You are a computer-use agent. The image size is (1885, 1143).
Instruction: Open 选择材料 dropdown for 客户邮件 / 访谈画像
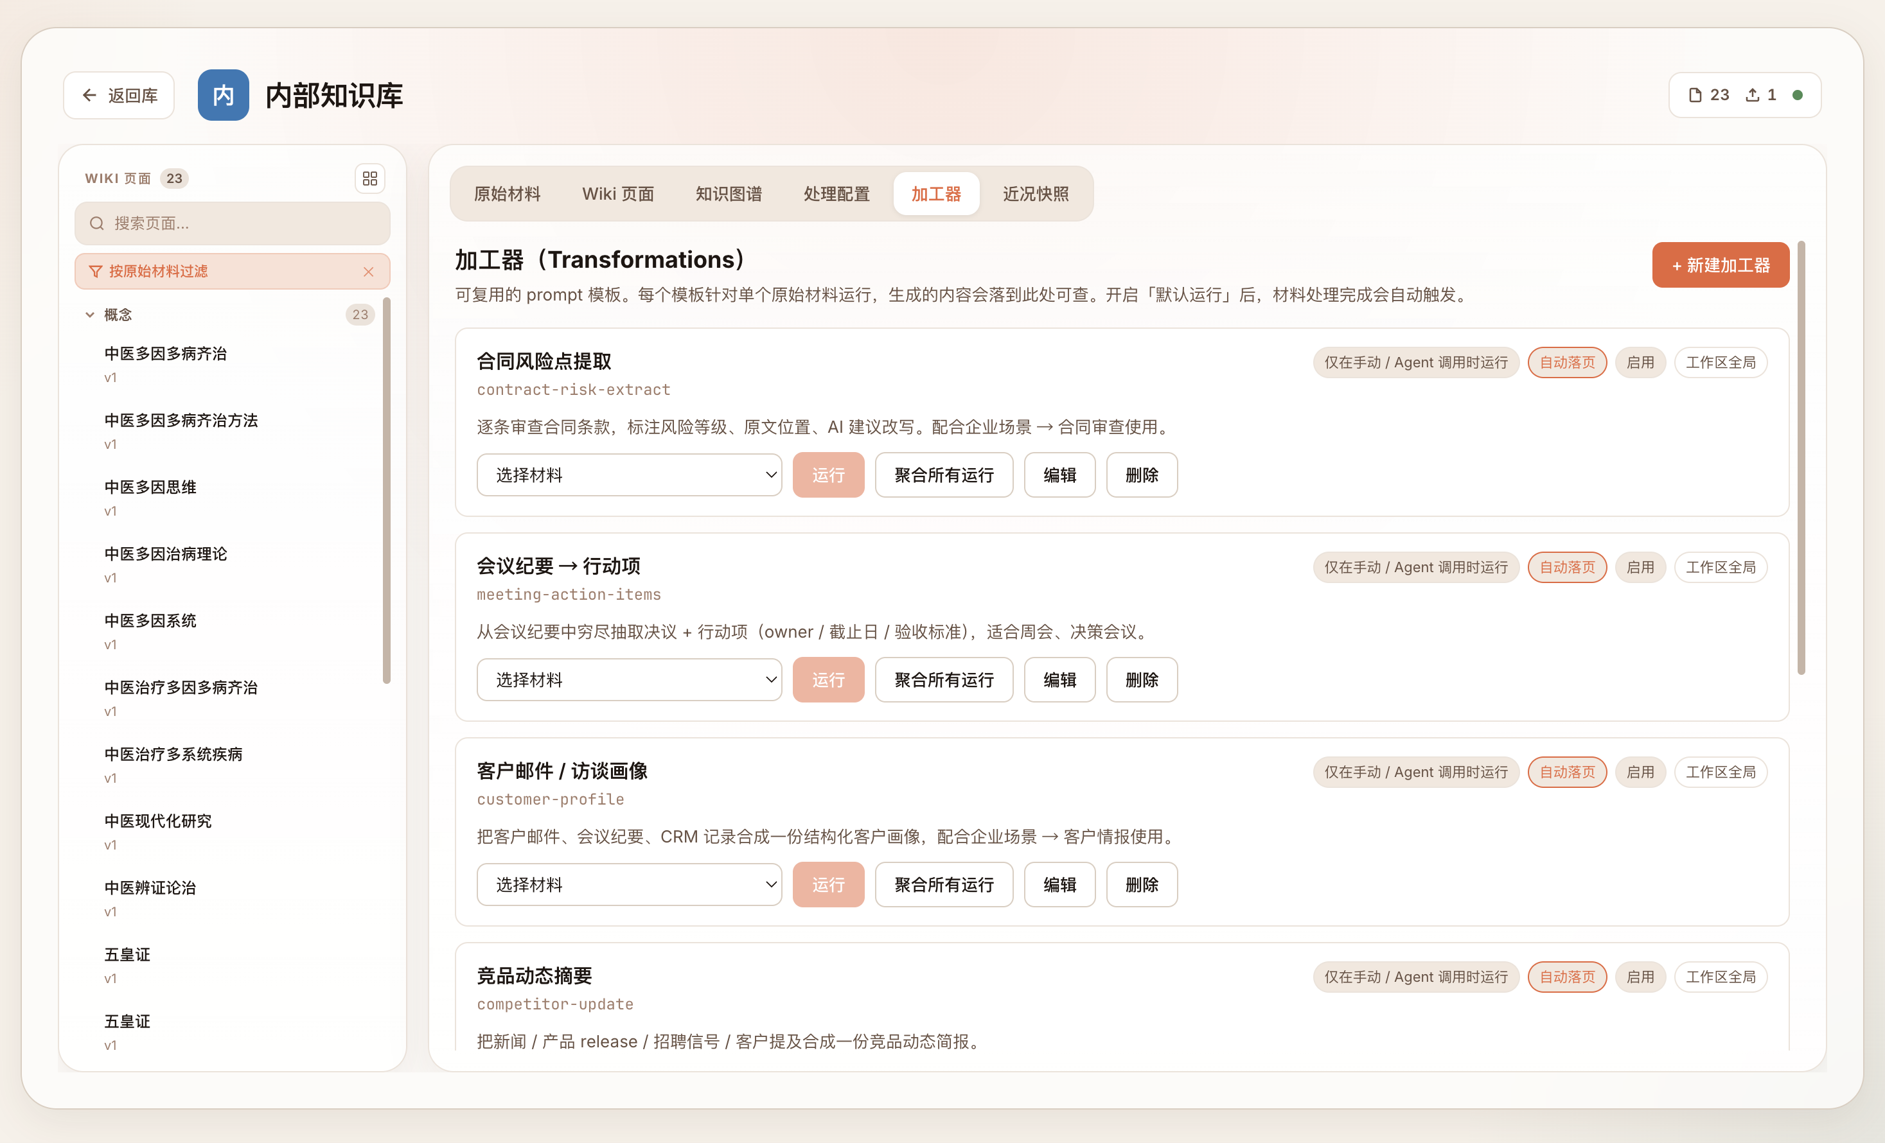629,885
